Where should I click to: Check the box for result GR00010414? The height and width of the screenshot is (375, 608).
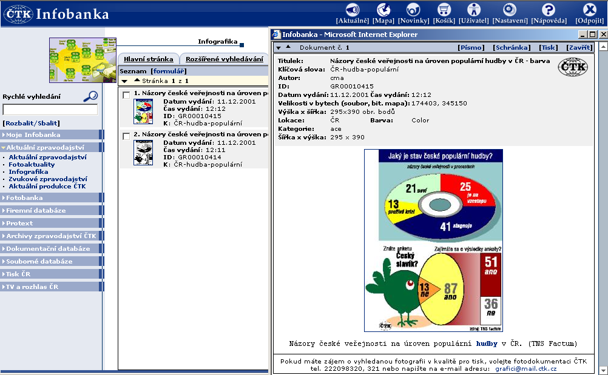click(126, 136)
